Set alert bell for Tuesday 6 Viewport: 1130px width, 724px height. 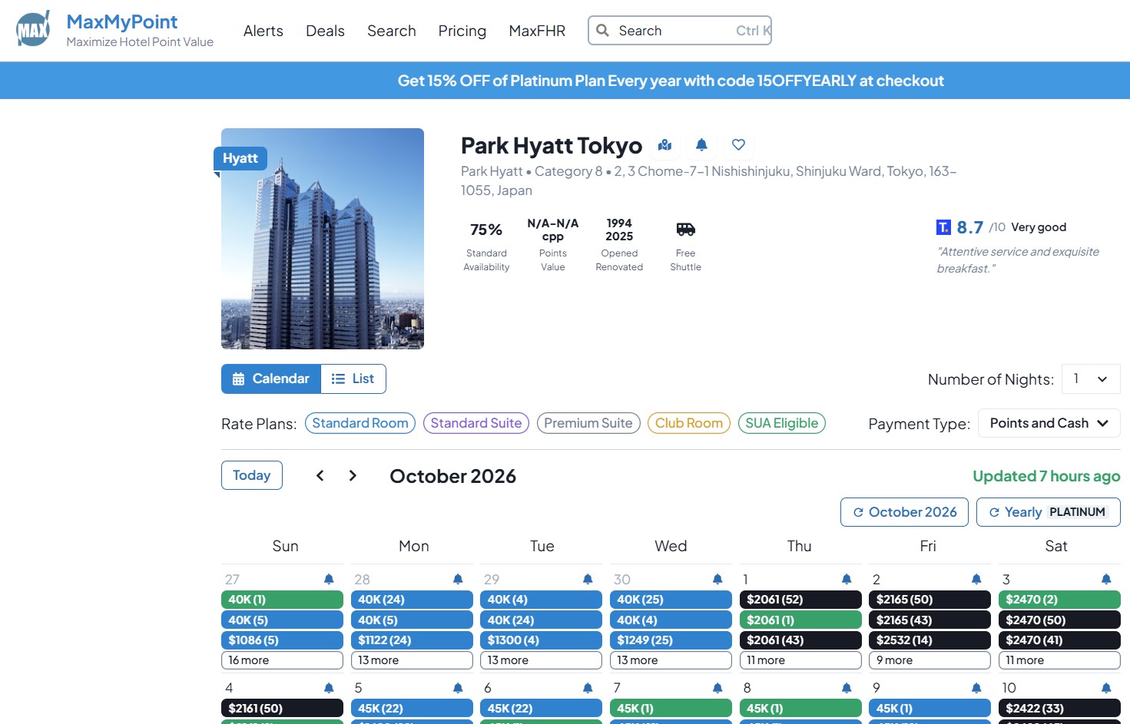point(588,688)
